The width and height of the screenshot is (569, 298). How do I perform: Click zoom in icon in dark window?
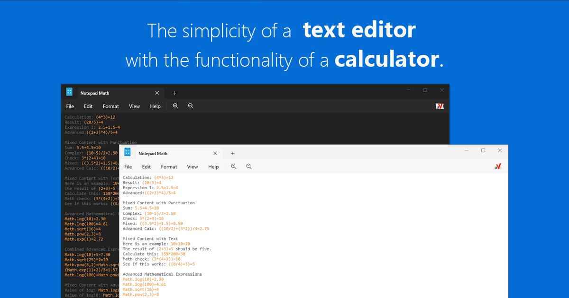[x=175, y=106]
